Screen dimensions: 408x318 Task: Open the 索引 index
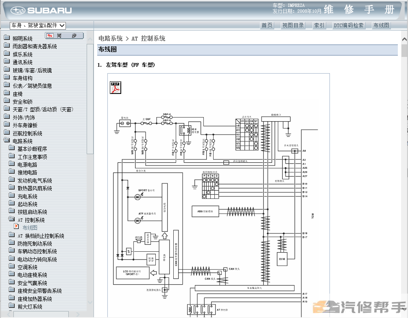click(x=319, y=26)
